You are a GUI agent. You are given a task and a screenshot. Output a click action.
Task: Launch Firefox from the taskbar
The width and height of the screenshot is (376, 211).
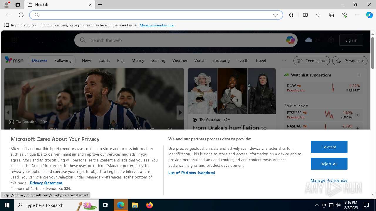pos(150,205)
